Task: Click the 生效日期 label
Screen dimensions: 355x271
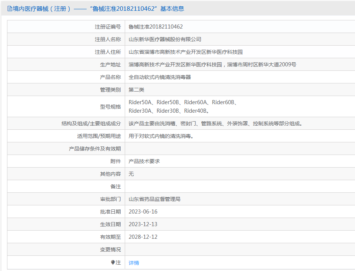Action: pyautogui.click(x=110, y=224)
